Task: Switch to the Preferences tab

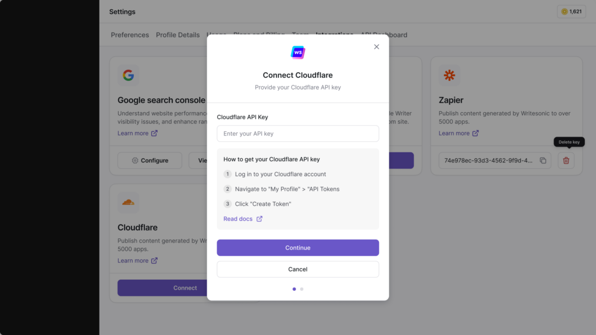Action: (130, 35)
